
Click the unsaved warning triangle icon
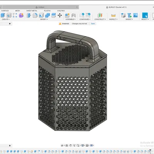60,23
